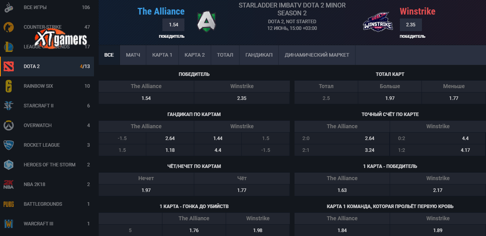This screenshot has width=486, height=236.
Task: Select Winstrike -1.5 map handicap at 4.4
Action: click(218, 150)
